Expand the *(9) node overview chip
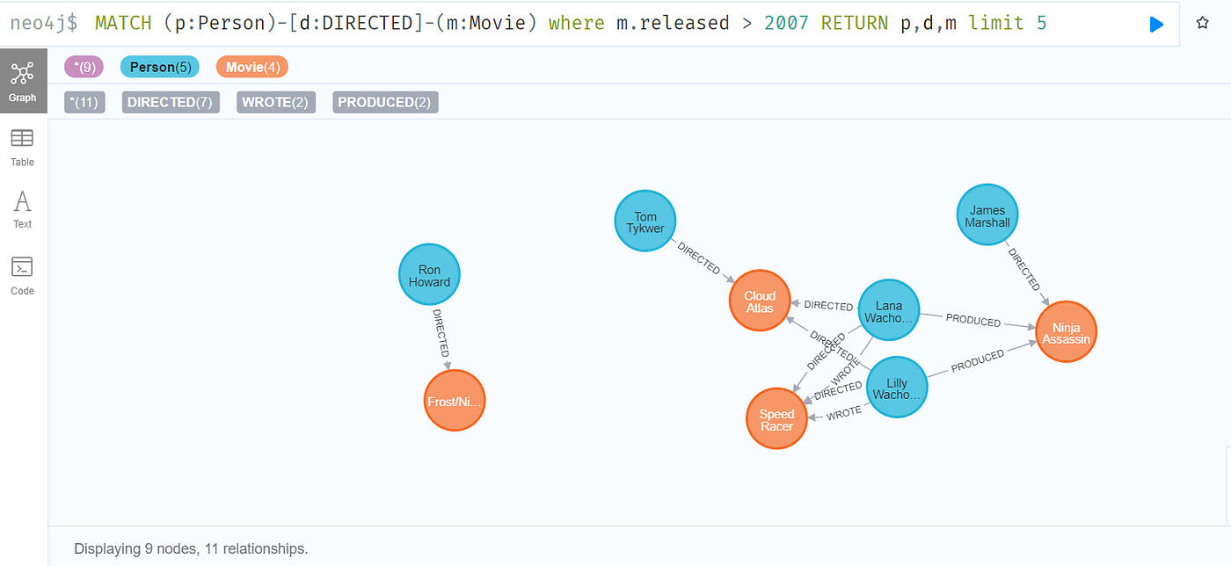The height and width of the screenshot is (566, 1231). 84,66
